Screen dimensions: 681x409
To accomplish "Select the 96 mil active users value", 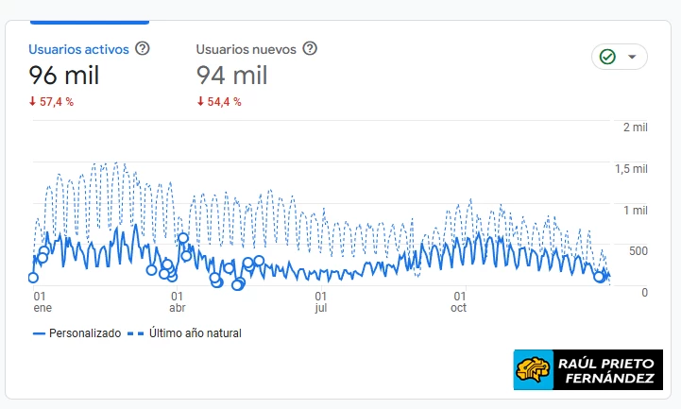I will [63, 75].
